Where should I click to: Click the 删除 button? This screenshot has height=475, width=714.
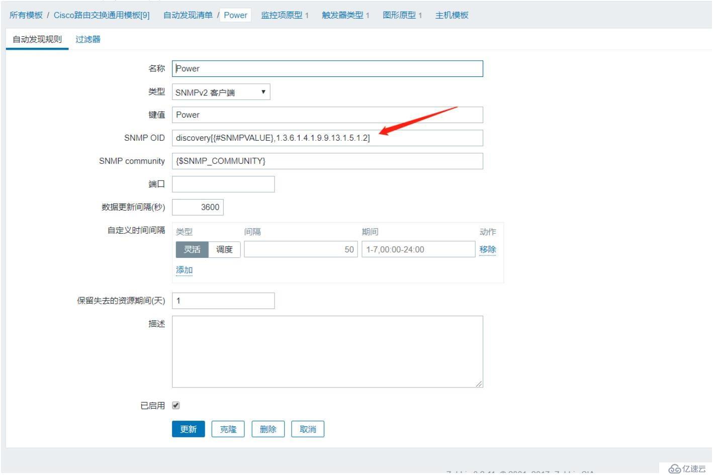point(268,429)
